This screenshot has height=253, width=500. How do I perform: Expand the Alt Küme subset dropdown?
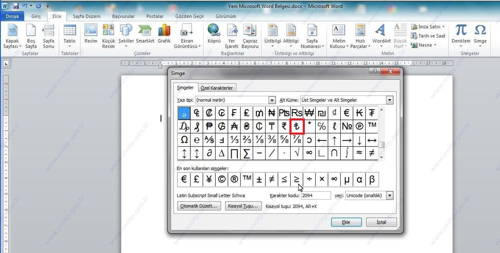pyautogui.click(x=390, y=100)
